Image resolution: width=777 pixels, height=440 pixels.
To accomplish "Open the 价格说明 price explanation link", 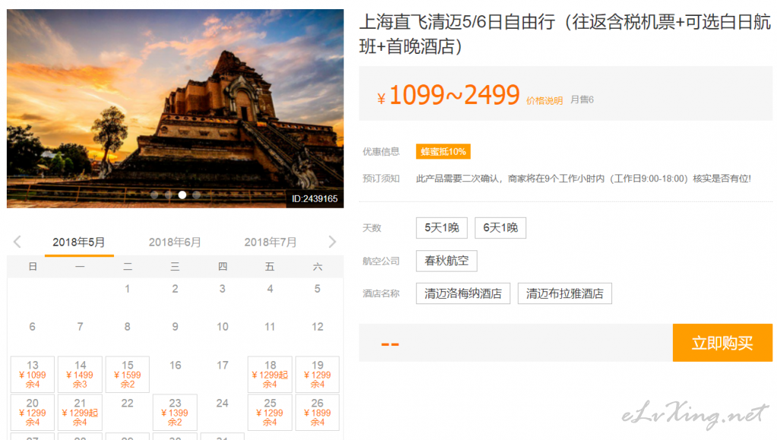I will (544, 101).
